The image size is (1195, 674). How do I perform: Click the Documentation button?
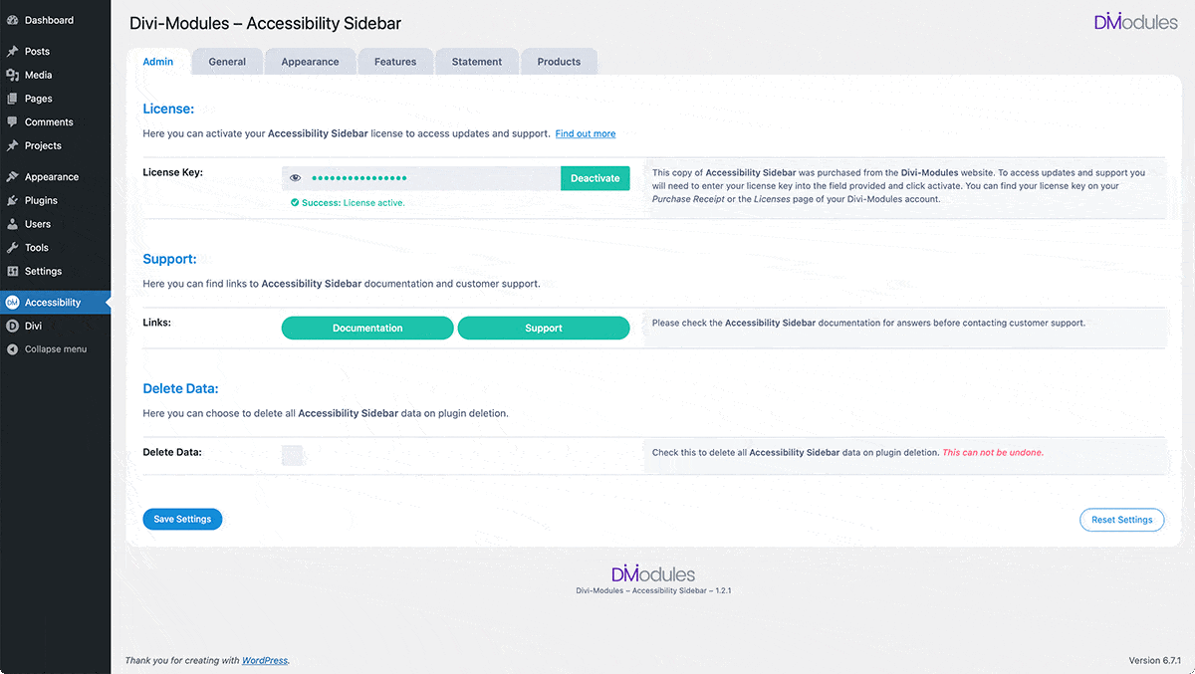tap(366, 328)
